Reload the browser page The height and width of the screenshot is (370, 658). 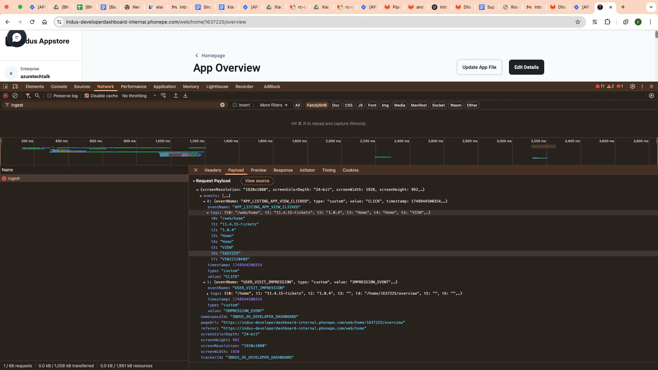tap(32, 22)
